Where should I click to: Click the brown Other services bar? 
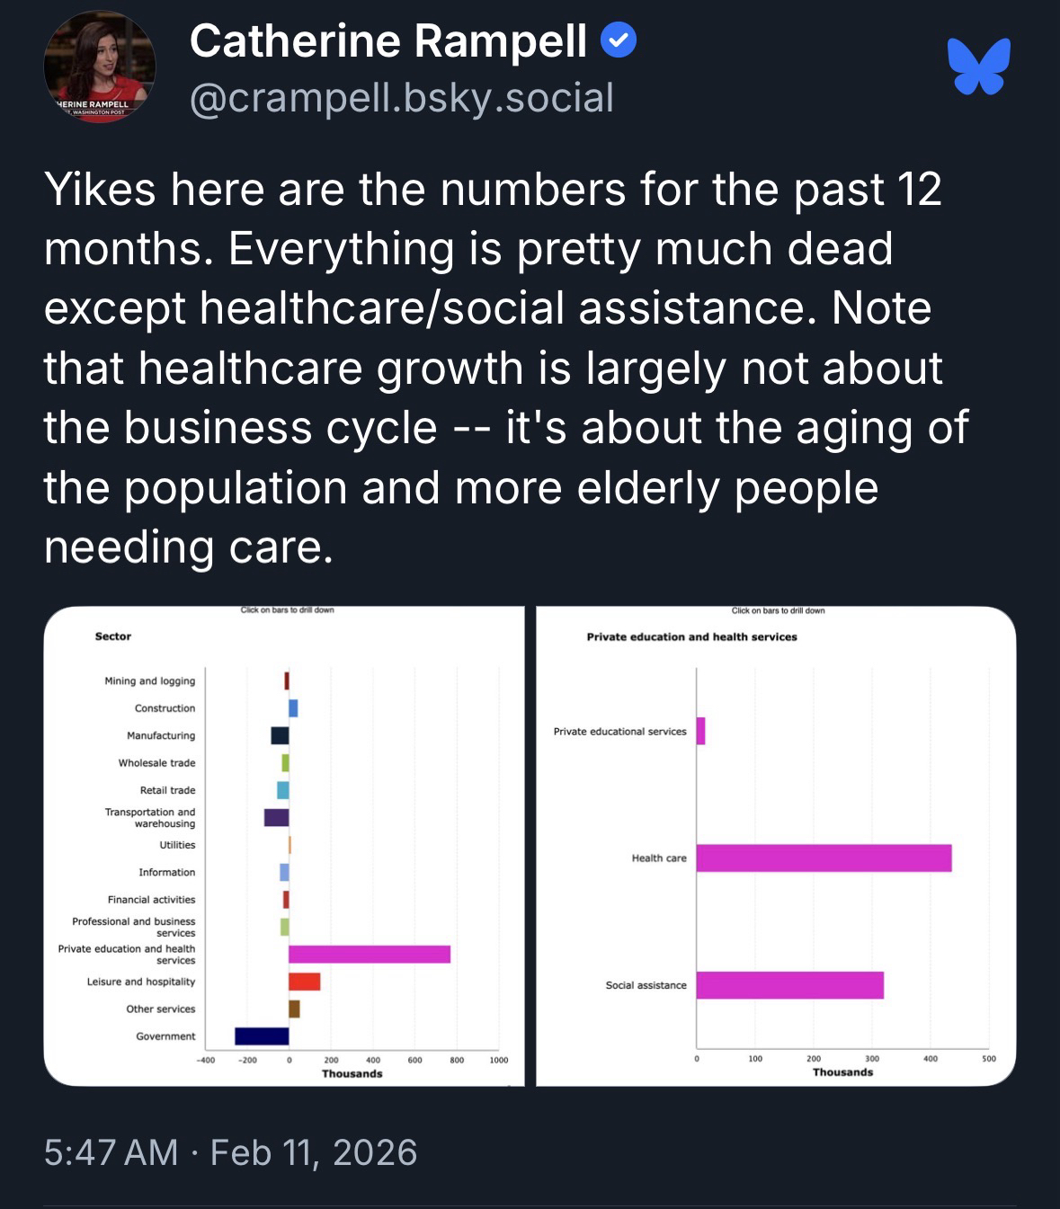tap(294, 1009)
